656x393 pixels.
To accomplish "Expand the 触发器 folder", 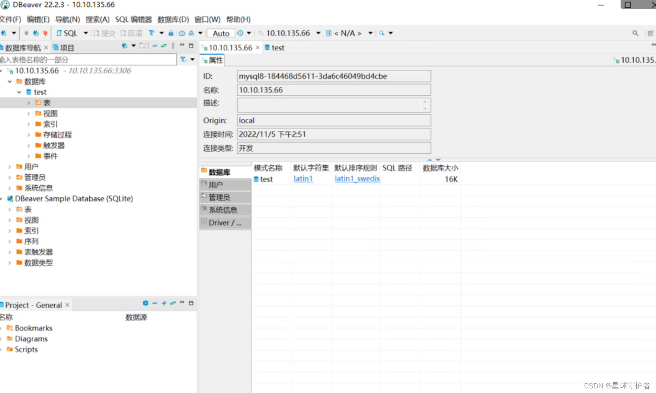I will 28,145.
